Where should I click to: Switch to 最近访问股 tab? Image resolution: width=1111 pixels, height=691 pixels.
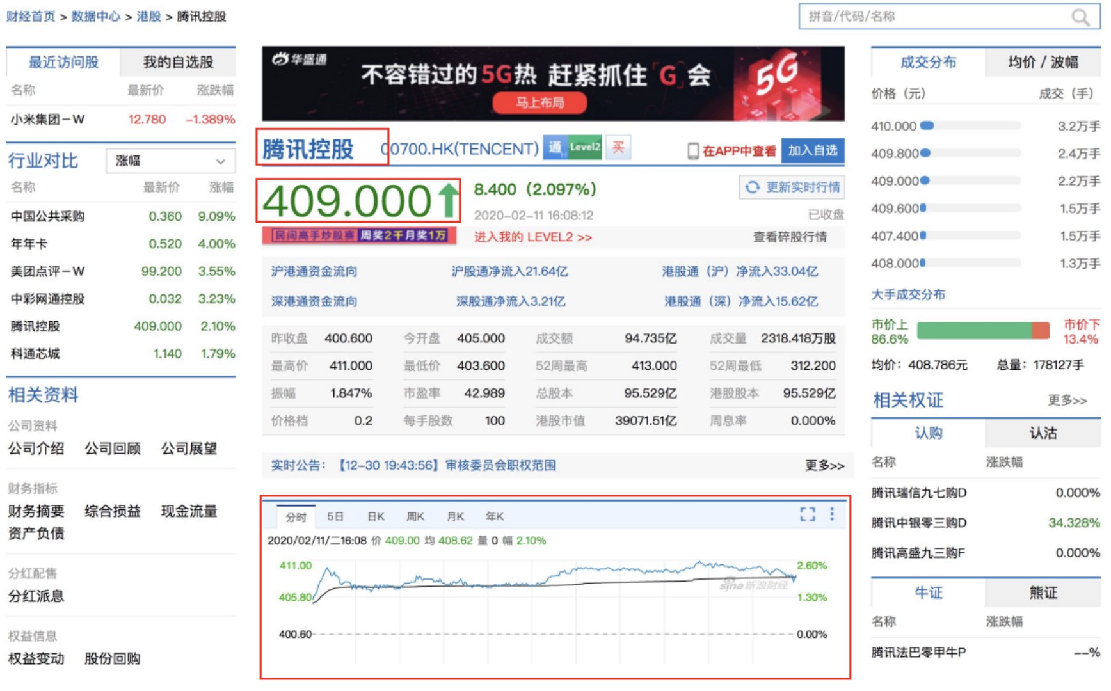coord(63,62)
